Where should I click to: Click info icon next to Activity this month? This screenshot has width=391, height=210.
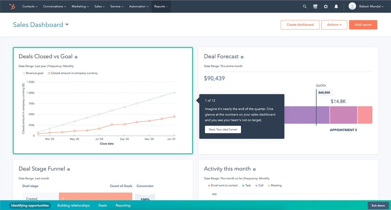pos(254,170)
